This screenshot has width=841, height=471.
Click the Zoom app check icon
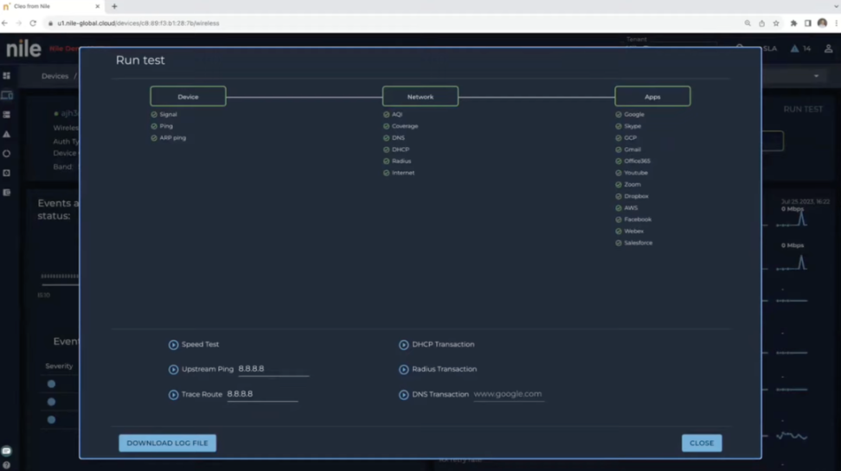point(619,185)
